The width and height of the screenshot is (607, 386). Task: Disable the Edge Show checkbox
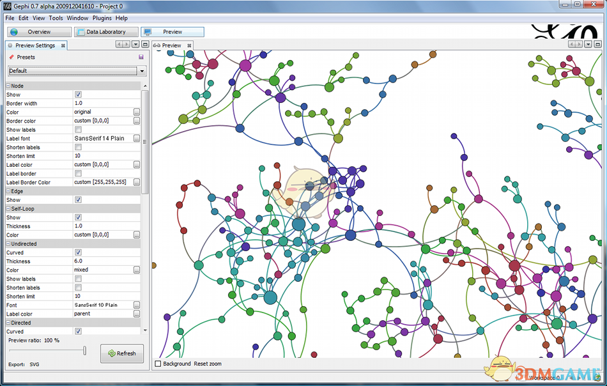(79, 199)
